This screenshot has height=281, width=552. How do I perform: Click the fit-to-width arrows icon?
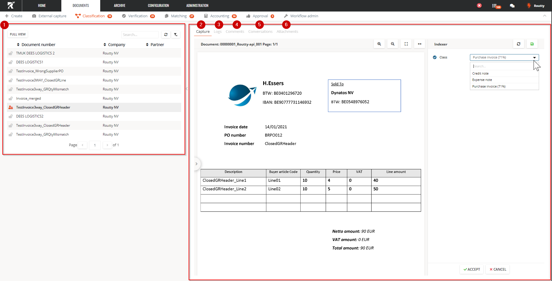coord(420,44)
